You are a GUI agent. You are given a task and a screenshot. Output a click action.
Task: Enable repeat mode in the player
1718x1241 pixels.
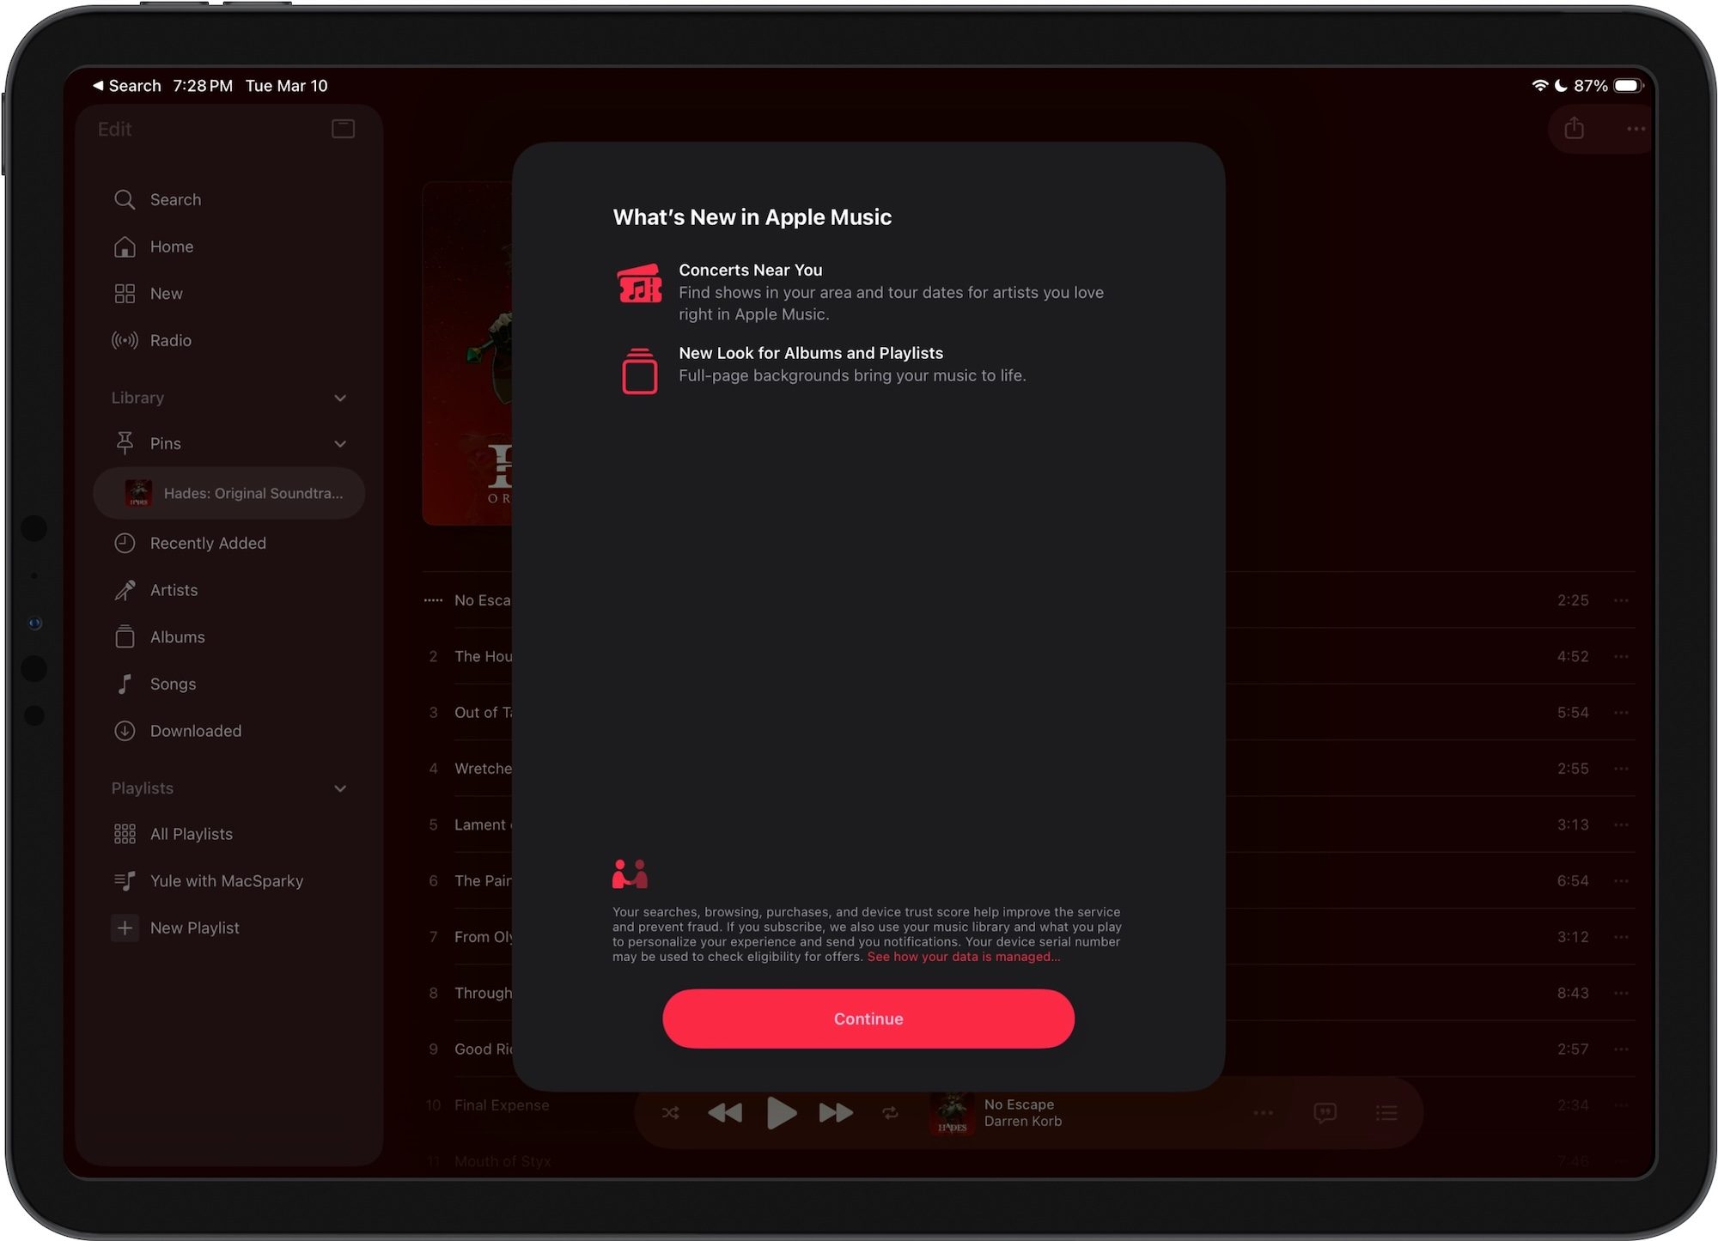click(891, 1113)
